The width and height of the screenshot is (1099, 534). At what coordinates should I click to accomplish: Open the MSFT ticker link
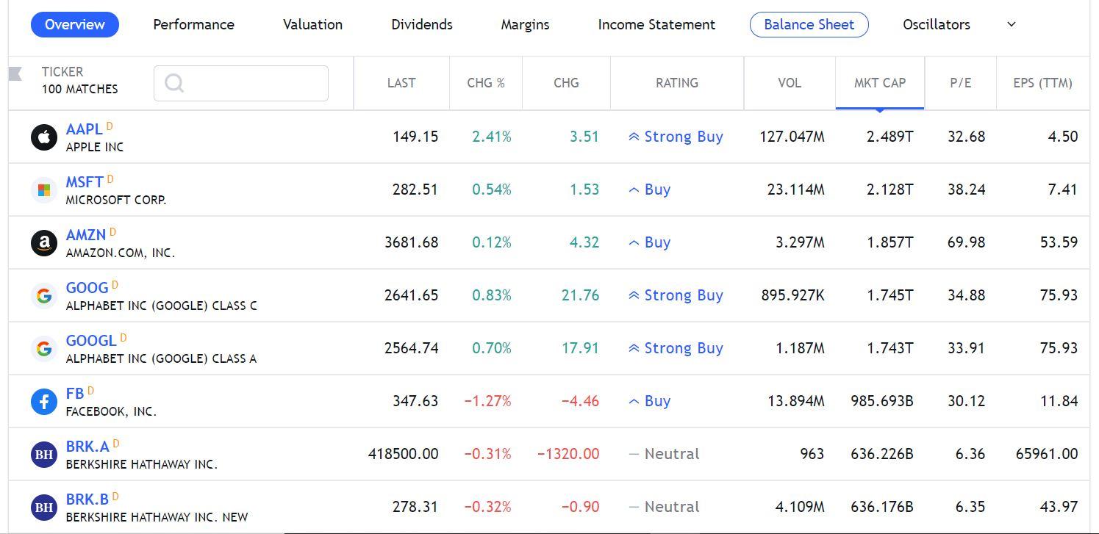click(x=85, y=182)
